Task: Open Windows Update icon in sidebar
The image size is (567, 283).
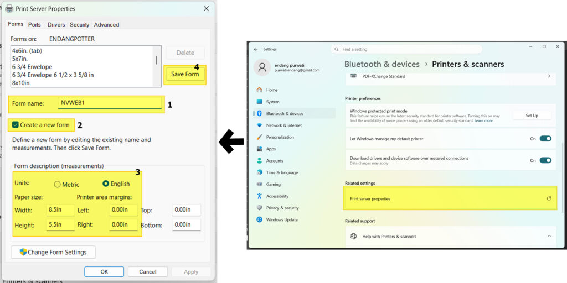Action: click(x=259, y=219)
